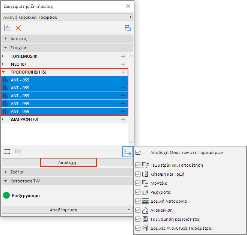Collapse the ΤΡΟΠΟΠΟΙΗΣΗ (5) group

(3, 72)
